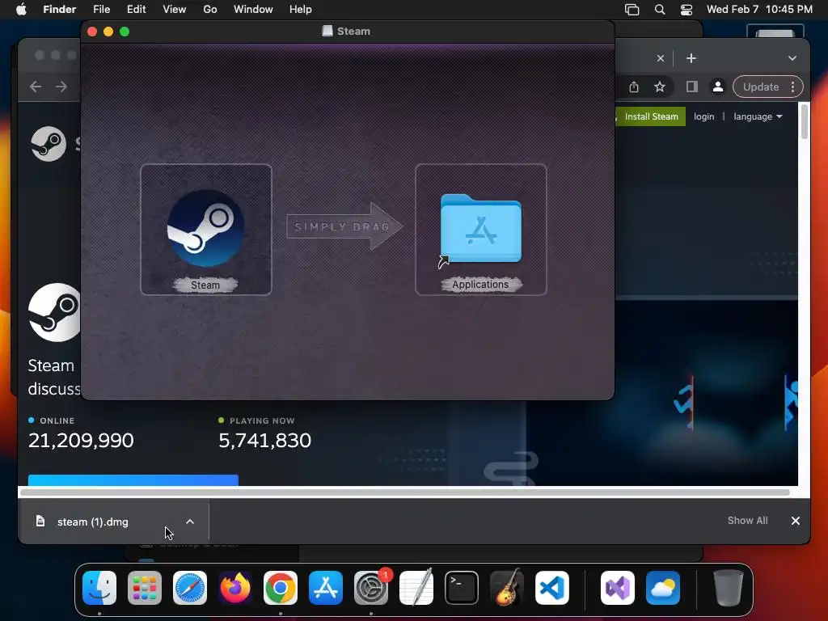This screenshot has width=828, height=621.
Task: Click the ONLINE count 21,209,990
Action: click(x=81, y=441)
